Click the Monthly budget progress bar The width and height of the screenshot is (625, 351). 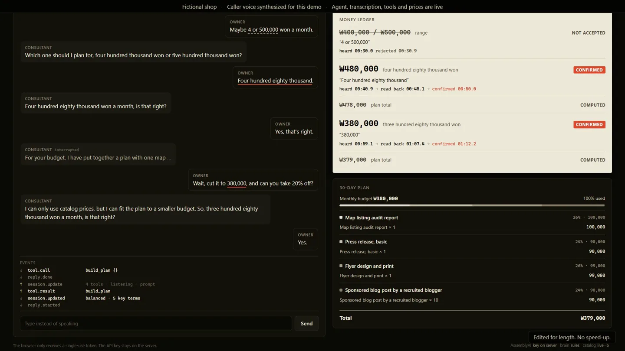472,205
